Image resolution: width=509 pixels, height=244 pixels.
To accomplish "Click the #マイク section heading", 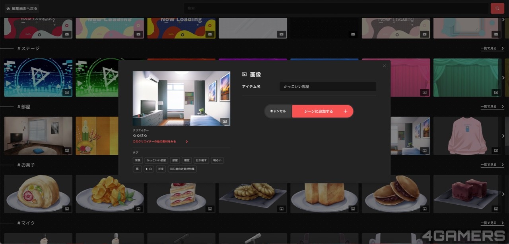I will coord(26,223).
